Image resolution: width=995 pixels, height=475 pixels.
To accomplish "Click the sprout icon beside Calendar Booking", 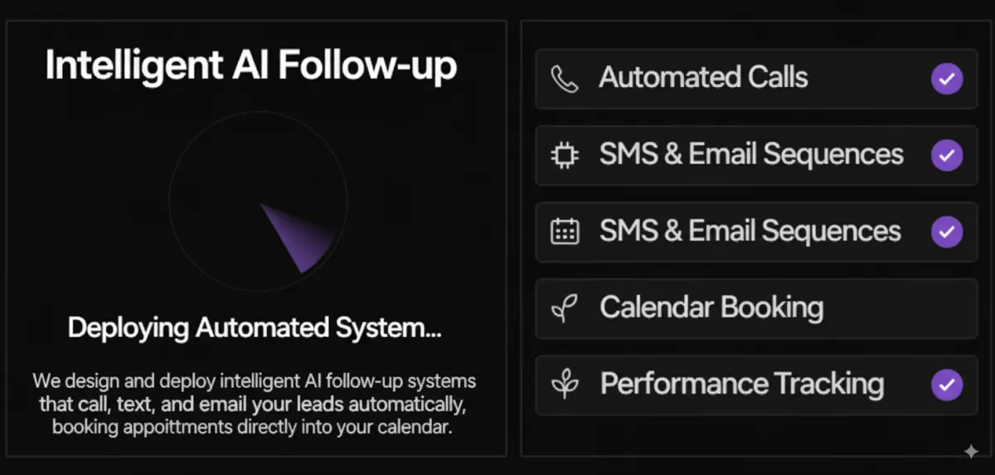I will pyautogui.click(x=565, y=308).
